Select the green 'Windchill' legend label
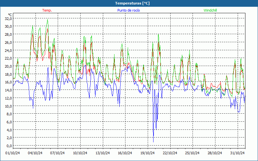Image resolution: width=258 pixels, height=161 pixels. (x=210, y=10)
